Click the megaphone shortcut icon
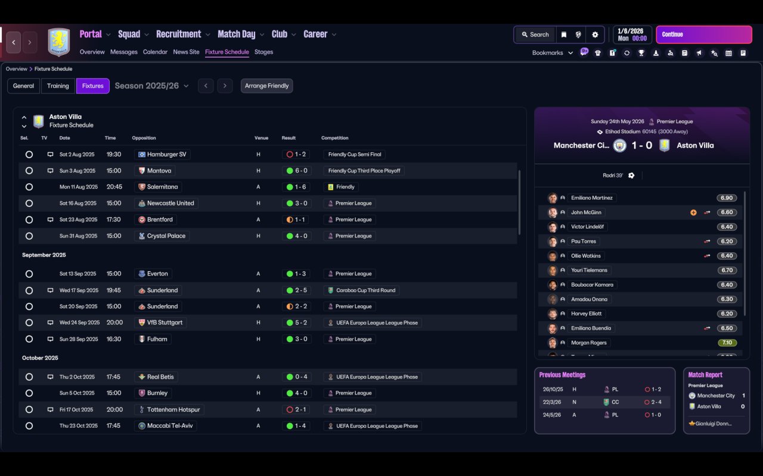 click(x=699, y=53)
